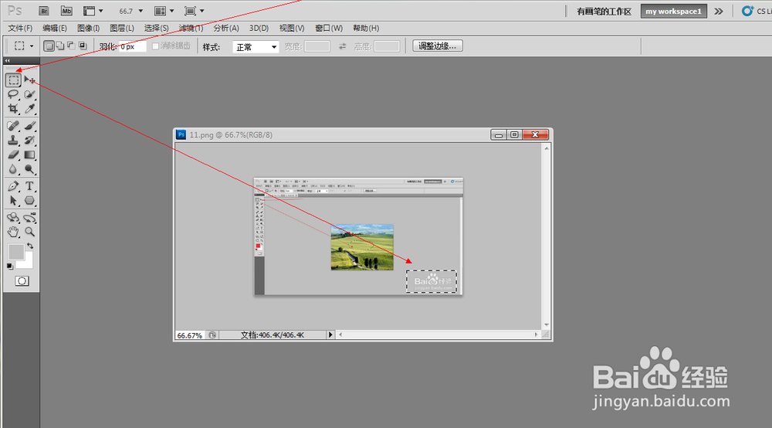Select the Polygon shape tool
This screenshot has height=428, width=772.
tap(29, 200)
